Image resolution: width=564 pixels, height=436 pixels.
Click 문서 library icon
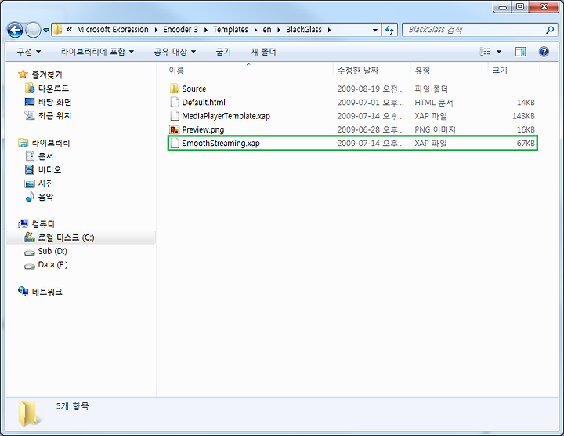tap(30, 156)
